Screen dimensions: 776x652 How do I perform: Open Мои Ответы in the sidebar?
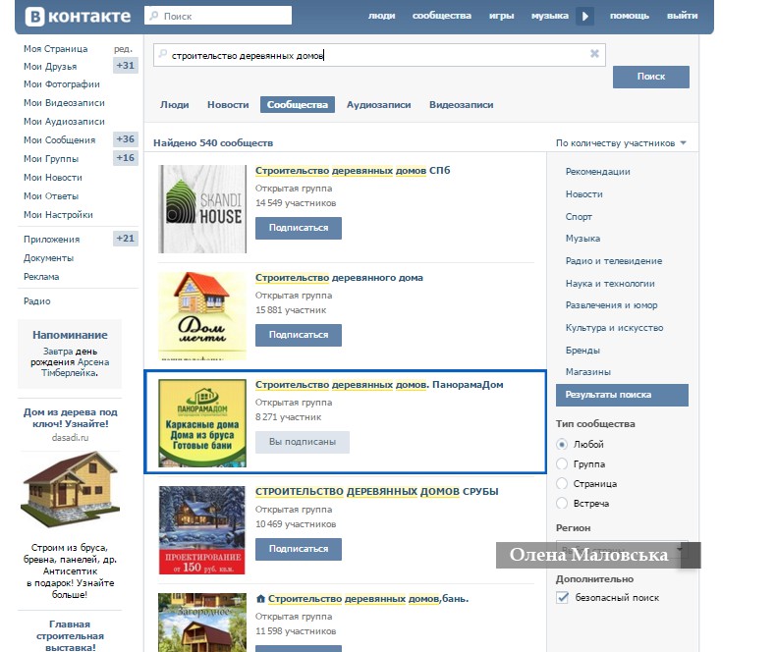[51, 196]
